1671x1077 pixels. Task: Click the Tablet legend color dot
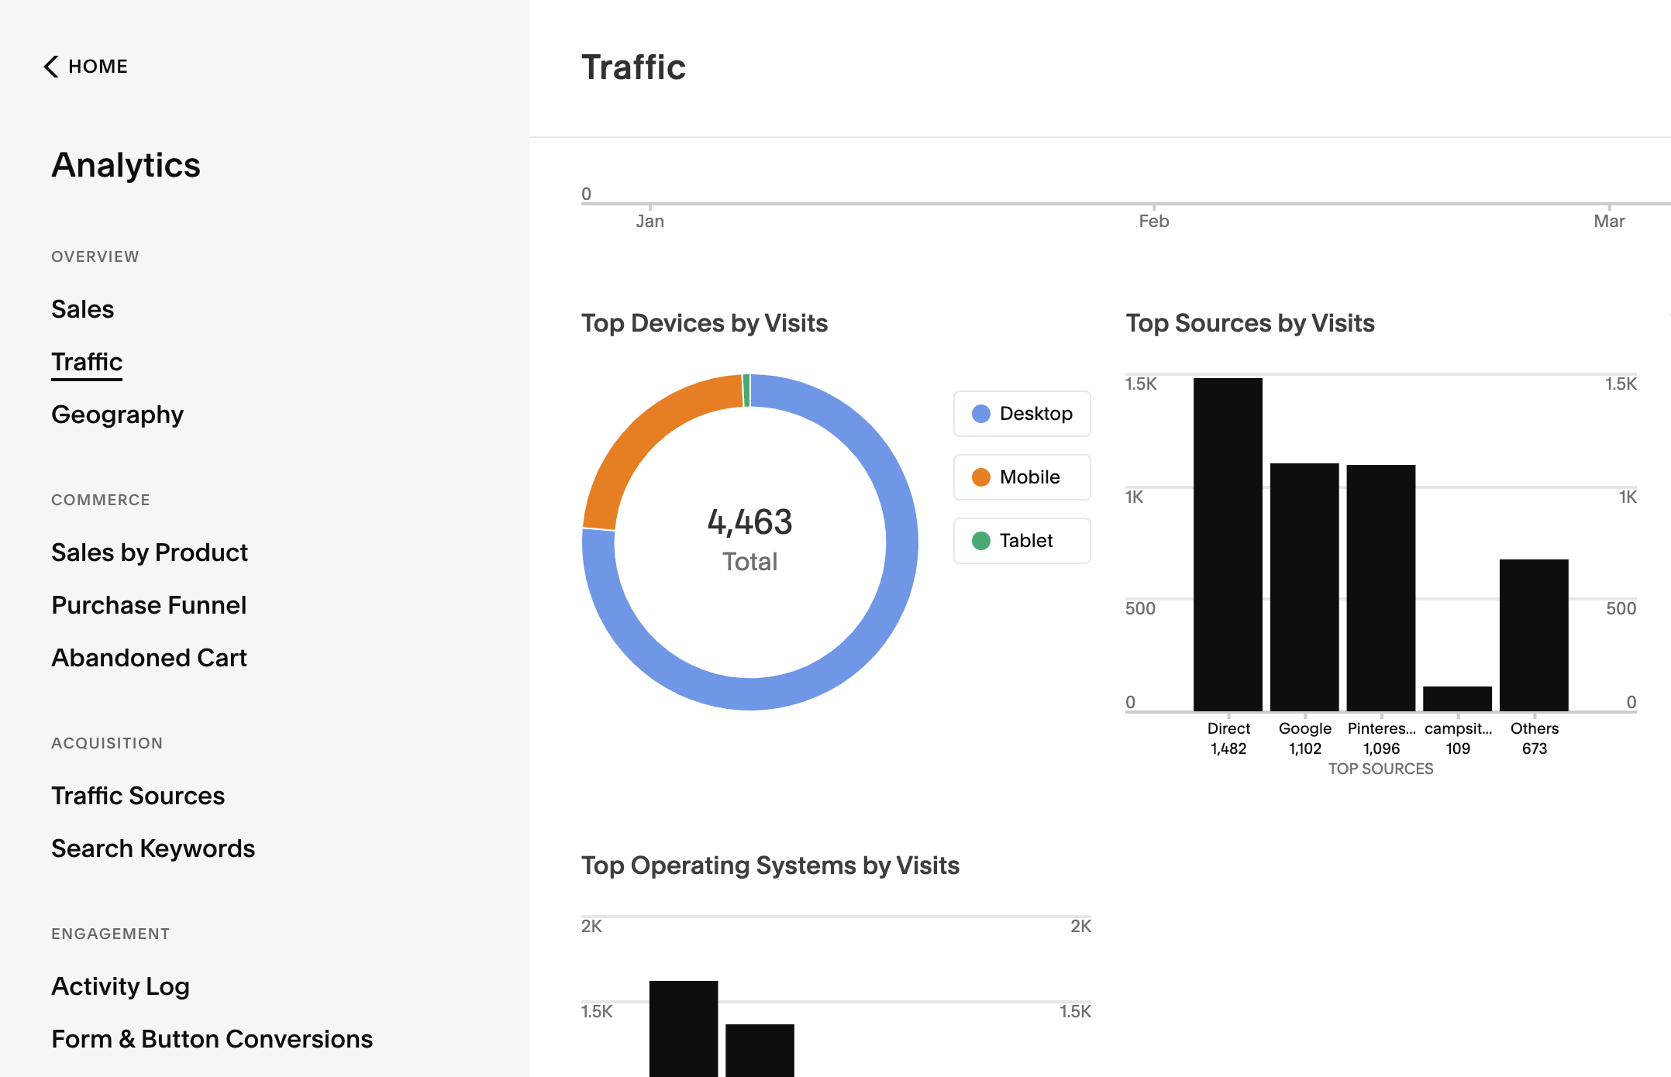point(981,541)
